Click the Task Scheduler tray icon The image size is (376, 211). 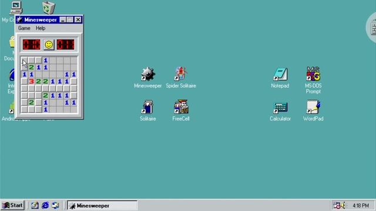[337, 205]
